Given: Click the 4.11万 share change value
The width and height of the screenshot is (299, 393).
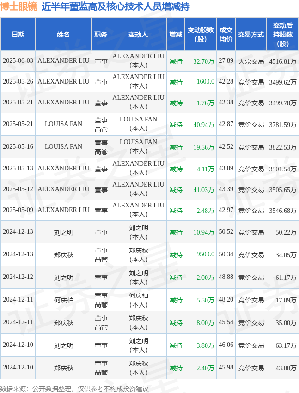Looking at the screenshot, I should click(x=206, y=169).
